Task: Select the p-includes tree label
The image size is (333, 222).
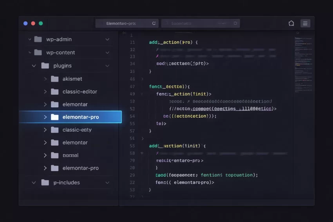Action: click(67, 182)
